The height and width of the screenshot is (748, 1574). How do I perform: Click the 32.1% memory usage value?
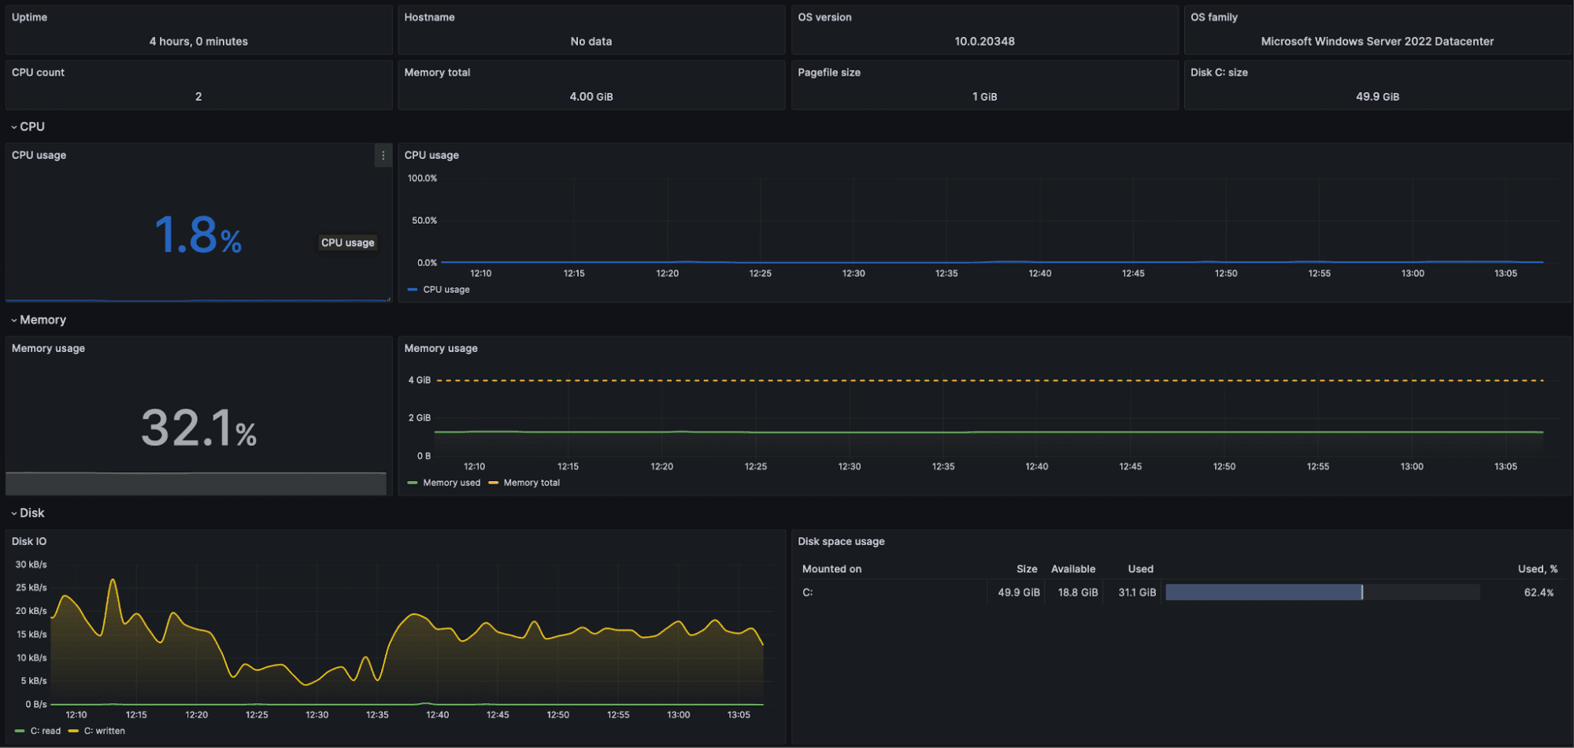(198, 428)
